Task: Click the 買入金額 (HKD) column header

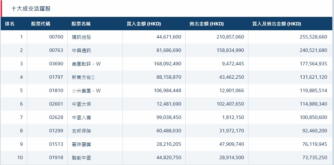Action: tap(144, 24)
